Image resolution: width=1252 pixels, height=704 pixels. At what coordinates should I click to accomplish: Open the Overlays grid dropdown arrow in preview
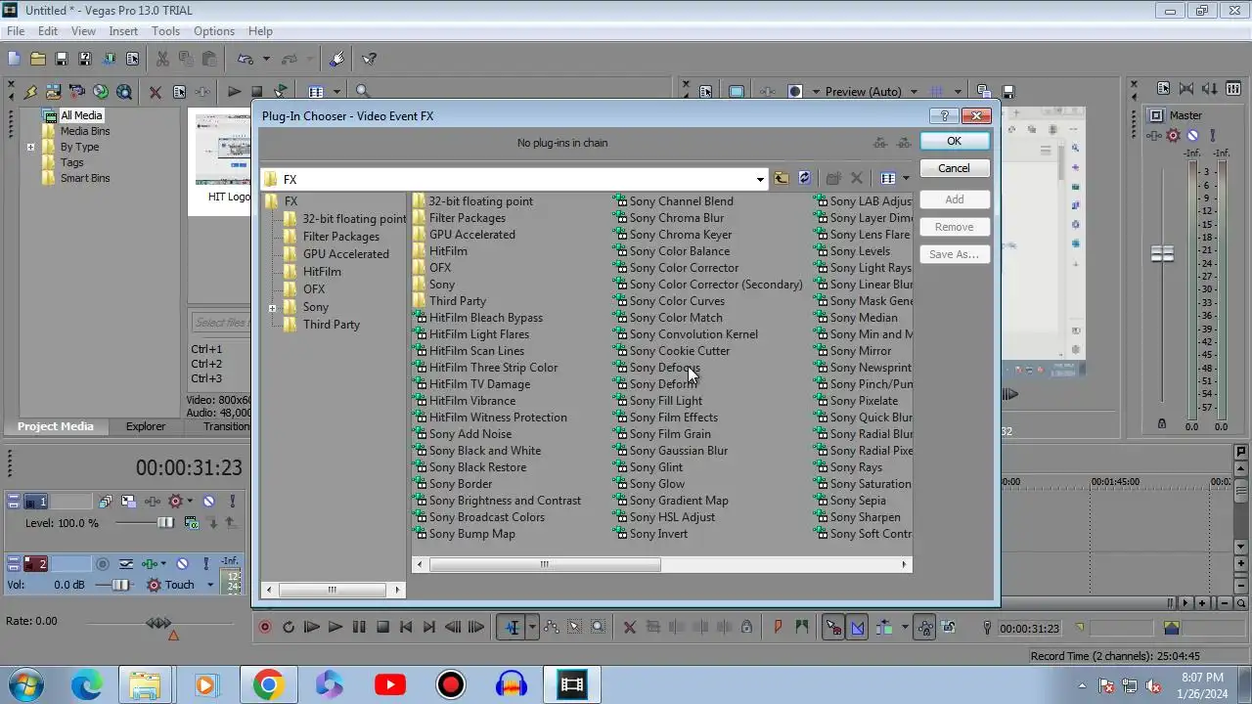tap(958, 92)
